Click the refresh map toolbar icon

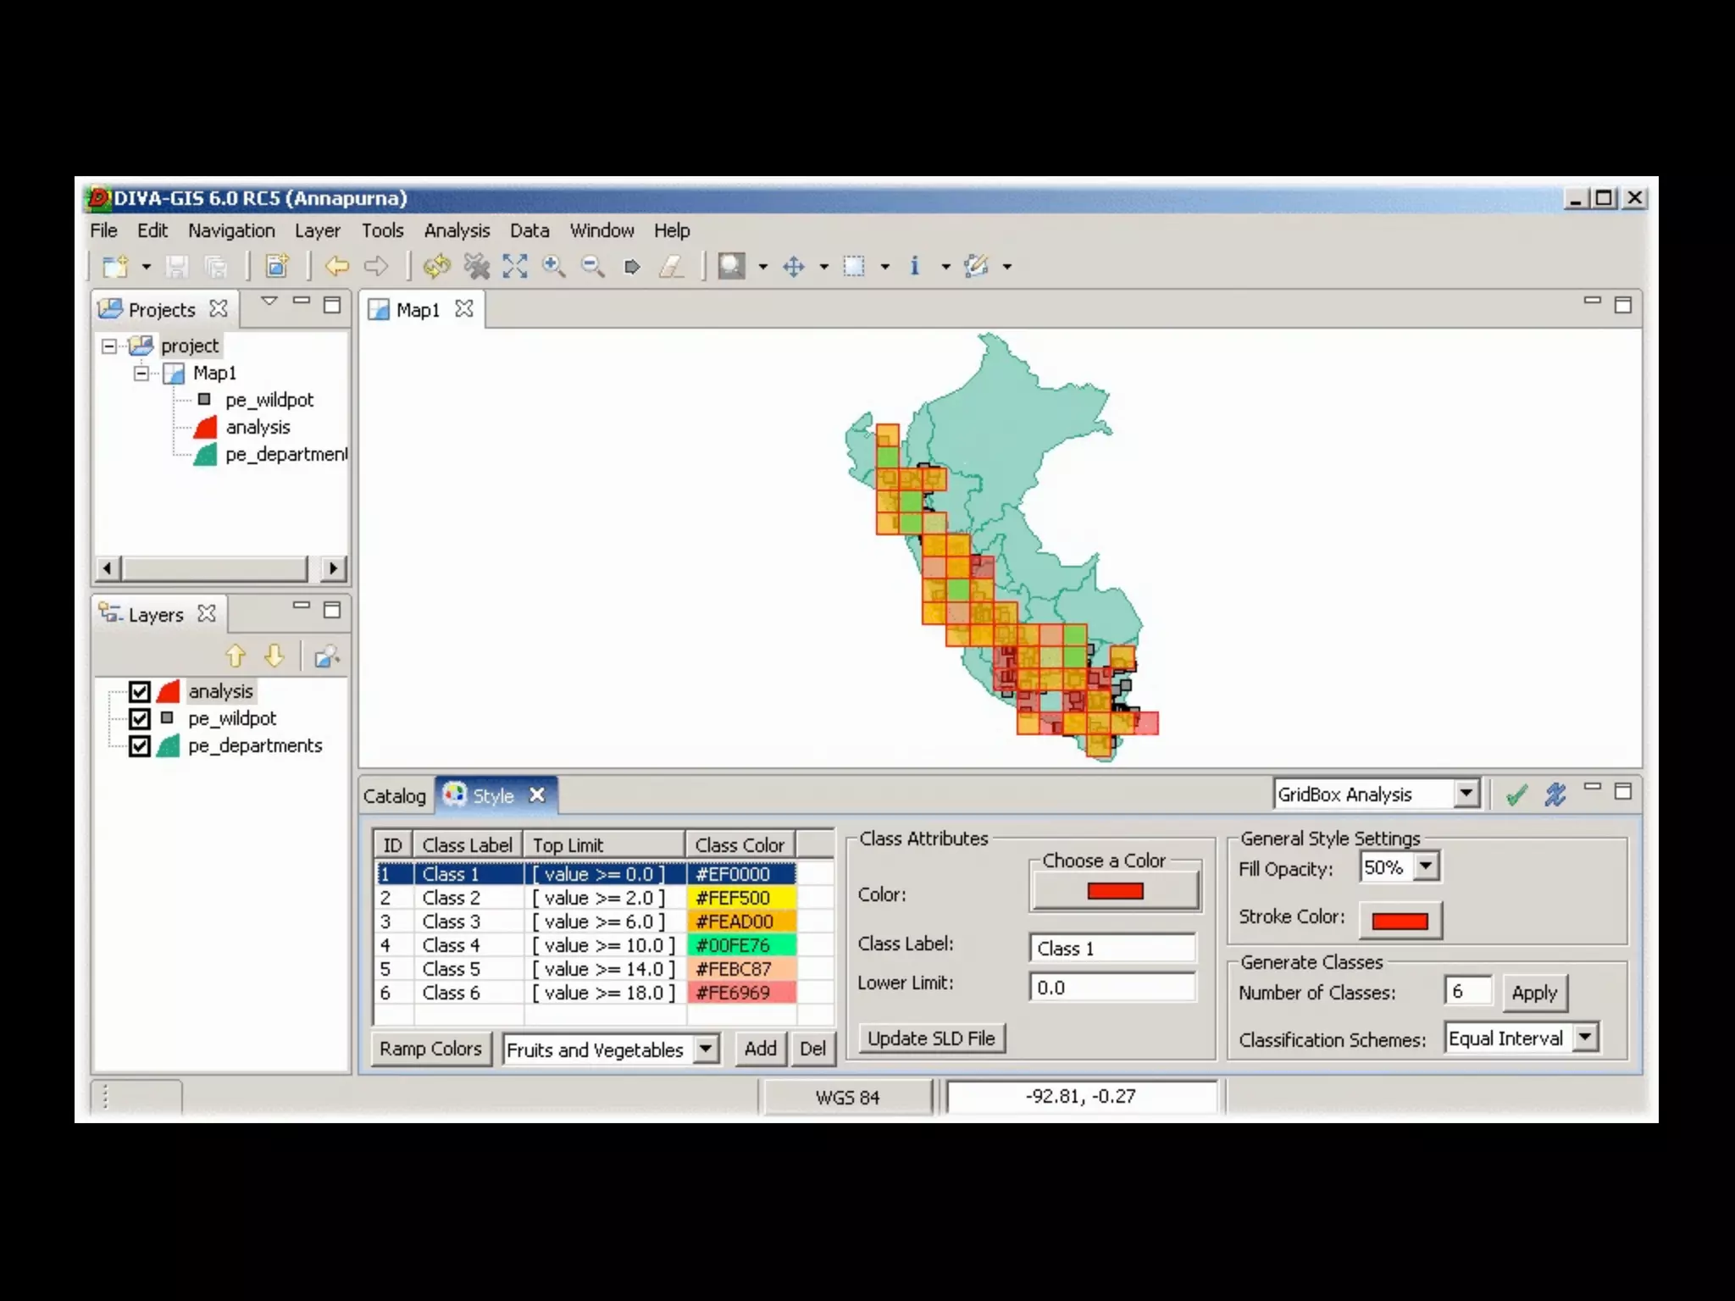coord(437,266)
